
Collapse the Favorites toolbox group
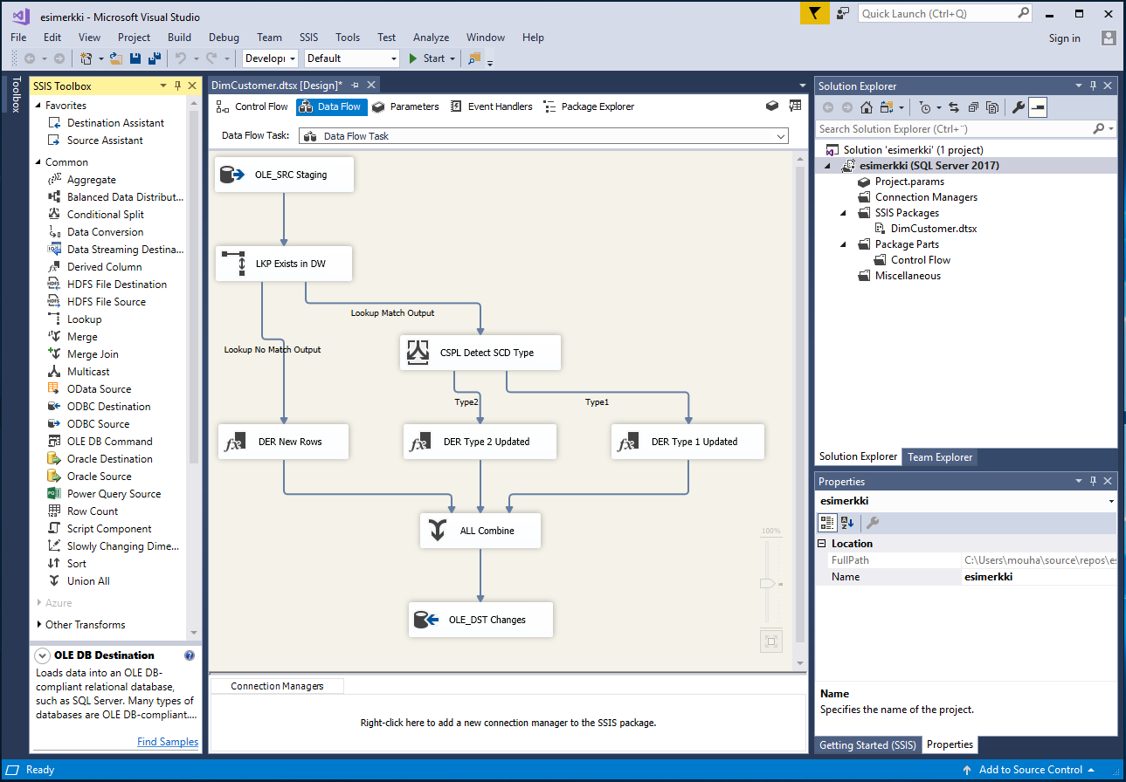click(x=38, y=106)
